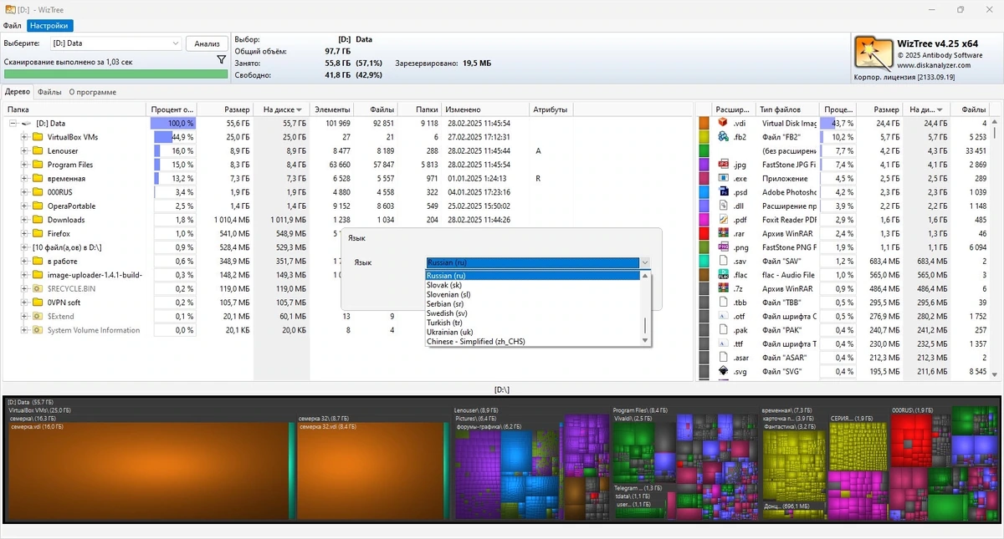Image resolution: width=1004 pixels, height=539 pixels.
Task: Switch to the Файлы tab
Action: (x=49, y=92)
